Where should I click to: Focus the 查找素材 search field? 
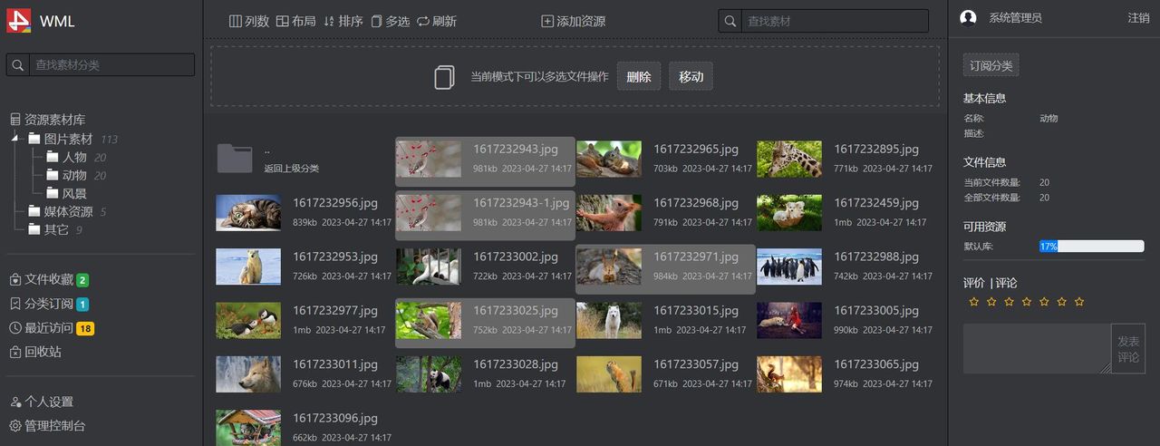[835, 21]
